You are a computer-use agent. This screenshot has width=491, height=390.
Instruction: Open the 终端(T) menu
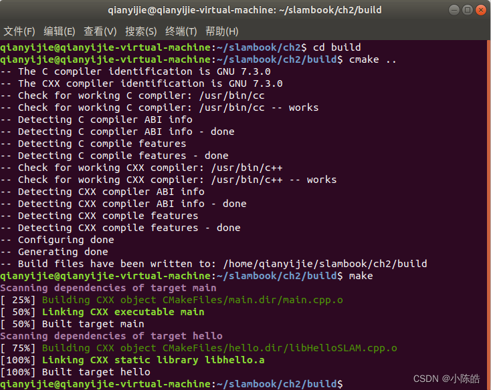tap(181, 31)
